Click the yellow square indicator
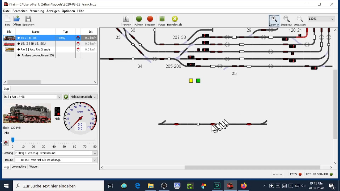 click(x=191, y=81)
